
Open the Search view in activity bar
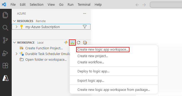pyautogui.click(x=5, y=28)
